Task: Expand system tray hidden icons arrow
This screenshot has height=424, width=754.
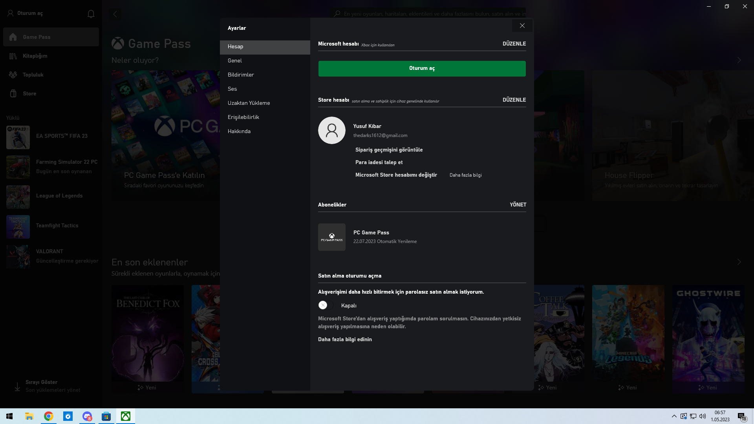Action: 674,416
